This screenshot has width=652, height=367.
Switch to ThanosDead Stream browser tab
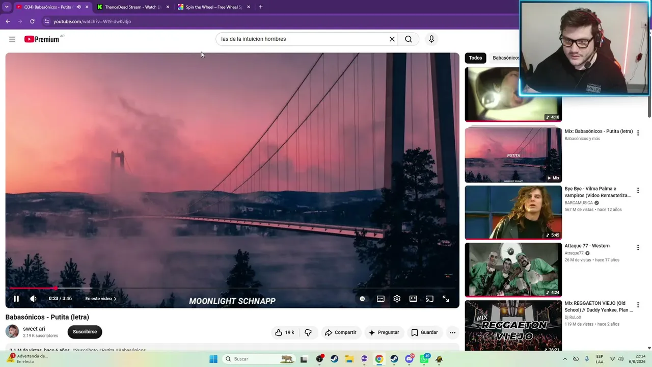132,7
